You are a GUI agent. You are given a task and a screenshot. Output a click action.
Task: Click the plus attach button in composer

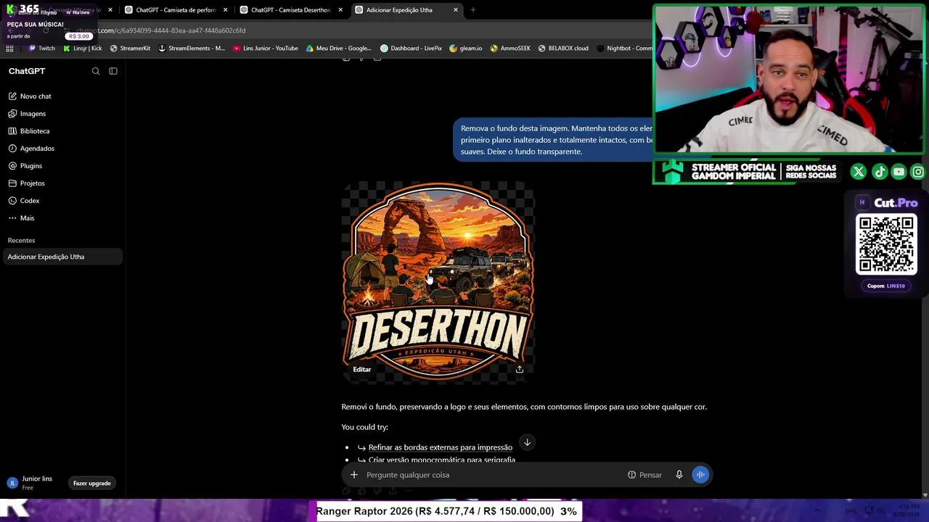point(354,475)
